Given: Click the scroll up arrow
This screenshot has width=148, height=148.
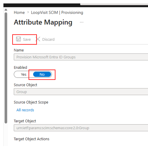Looking at the screenshot, I should pyautogui.click(x=6, y=10).
